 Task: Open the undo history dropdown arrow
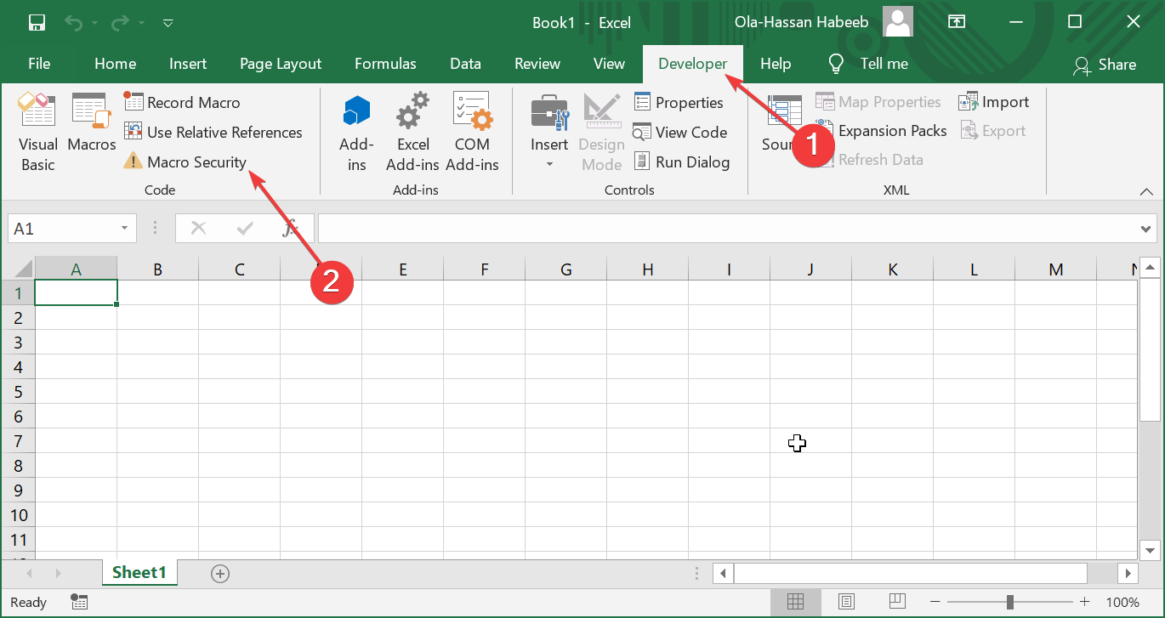tap(95, 22)
